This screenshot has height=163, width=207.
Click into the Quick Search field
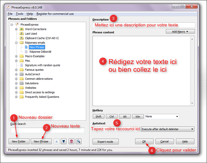click(48, 130)
